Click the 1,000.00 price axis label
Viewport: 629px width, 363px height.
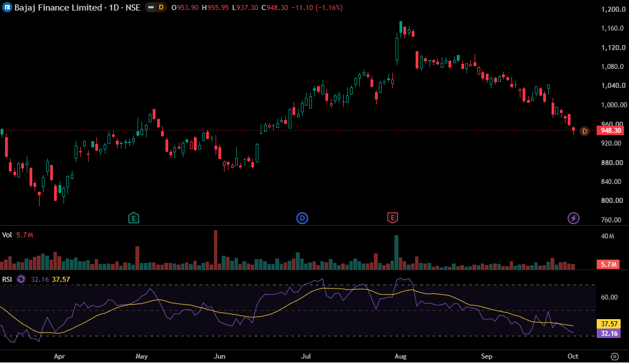[614, 105]
